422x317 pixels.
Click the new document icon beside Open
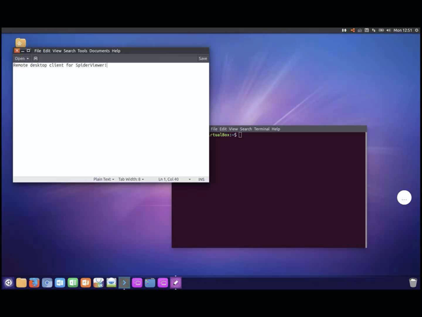pyautogui.click(x=36, y=59)
